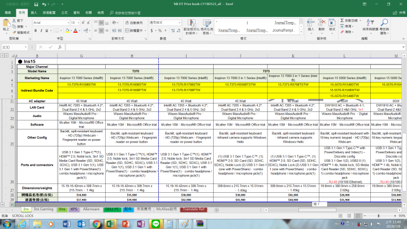407x229 pixels.
Task: Align cell text to the left
Action: tap(96, 31)
